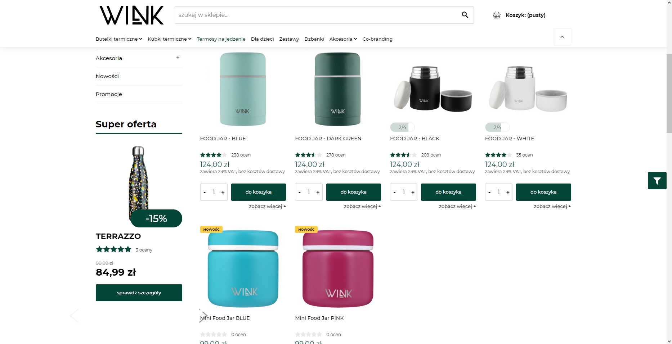This screenshot has height=344, width=672.
Task: Decrease quantity for Food Jar White
Action: [489, 192]
